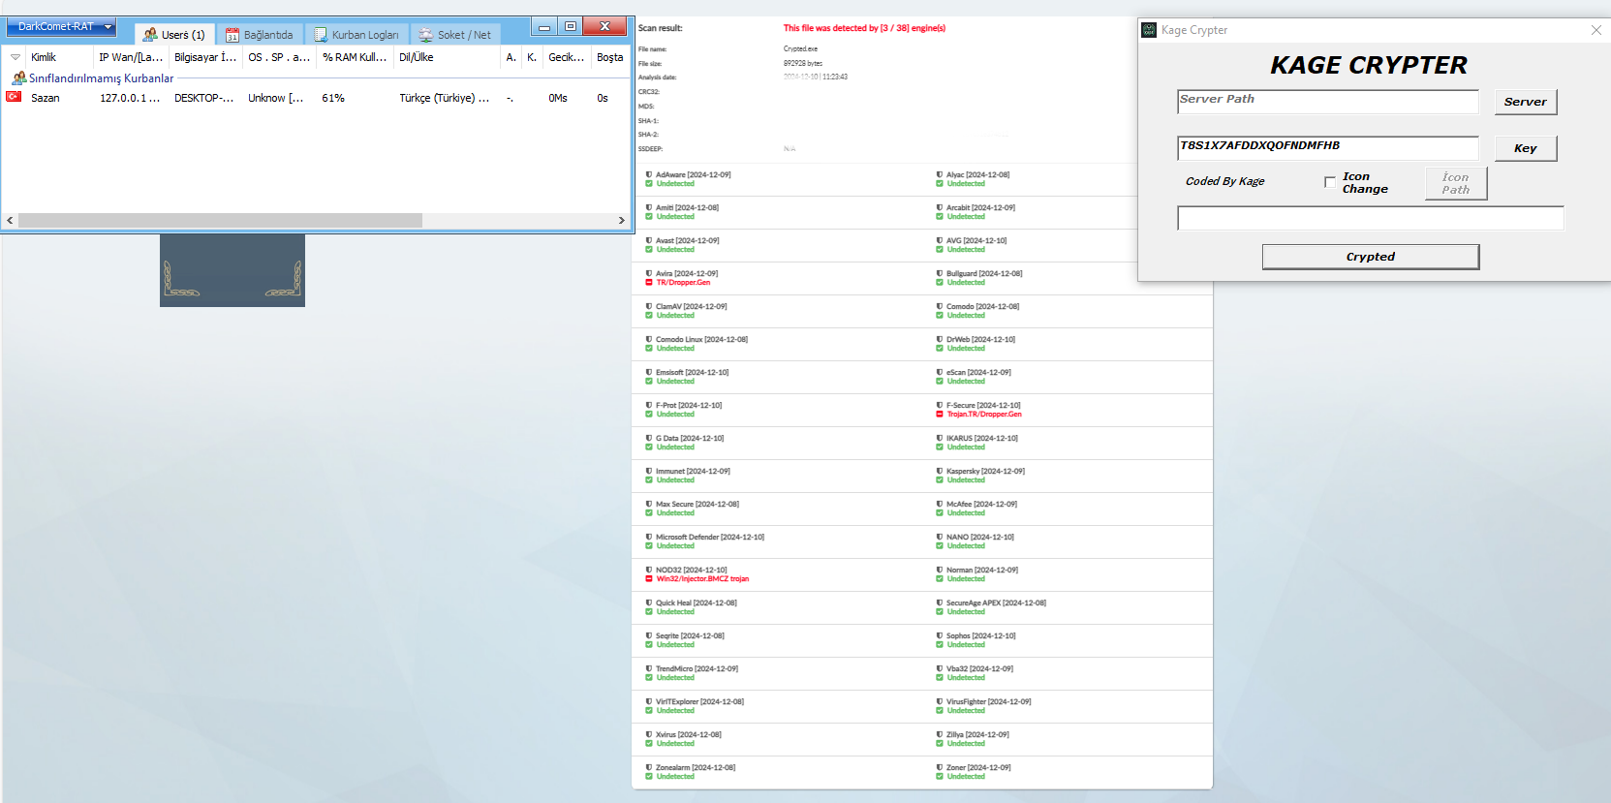The image size is (1611, 803).
Task: Click the key field containing T8S1X7AFDDXQOFNDMFHB
Action: coord(1328,148)
